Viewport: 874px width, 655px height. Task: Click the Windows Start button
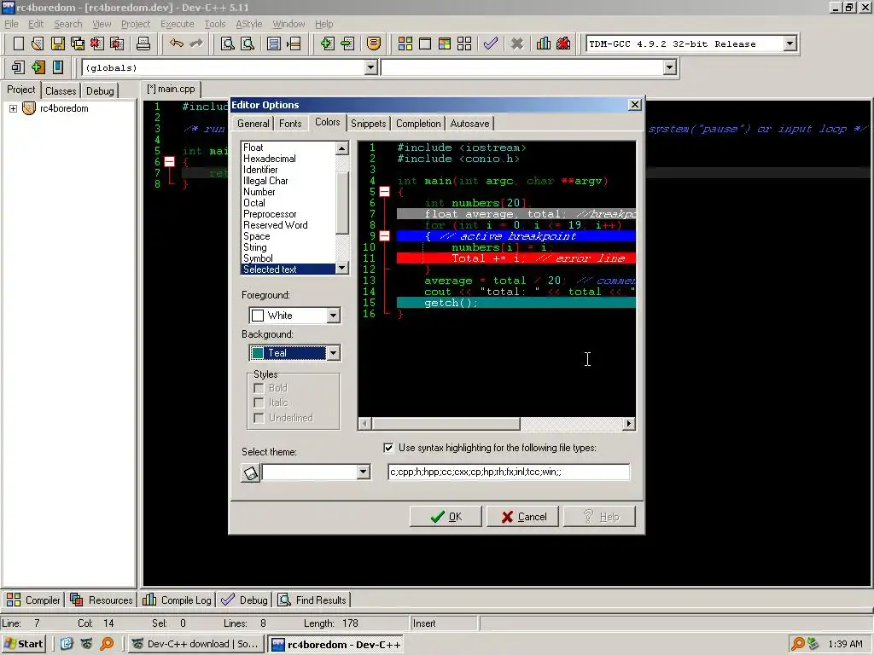pyautogui.click(x=23, y=644)
